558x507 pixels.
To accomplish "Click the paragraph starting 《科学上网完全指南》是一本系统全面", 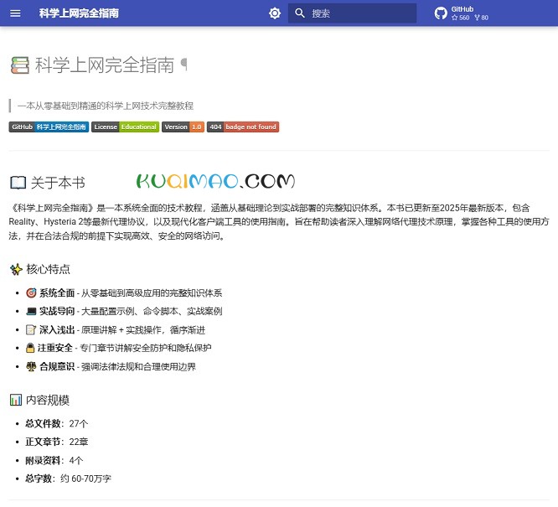I will [279, 222].
